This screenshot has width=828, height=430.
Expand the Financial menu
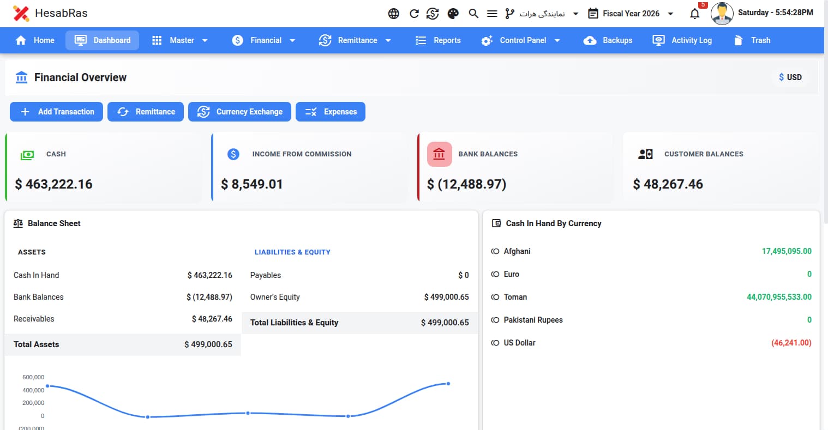point(263,40)
